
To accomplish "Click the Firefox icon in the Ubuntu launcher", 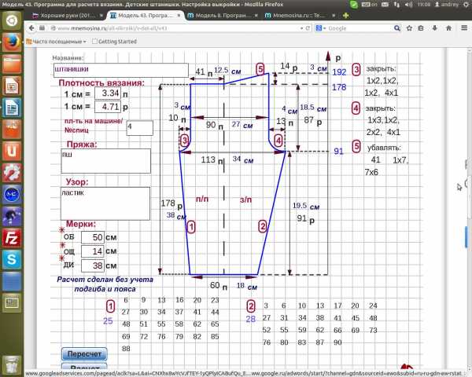I will (x=11, y=41).
